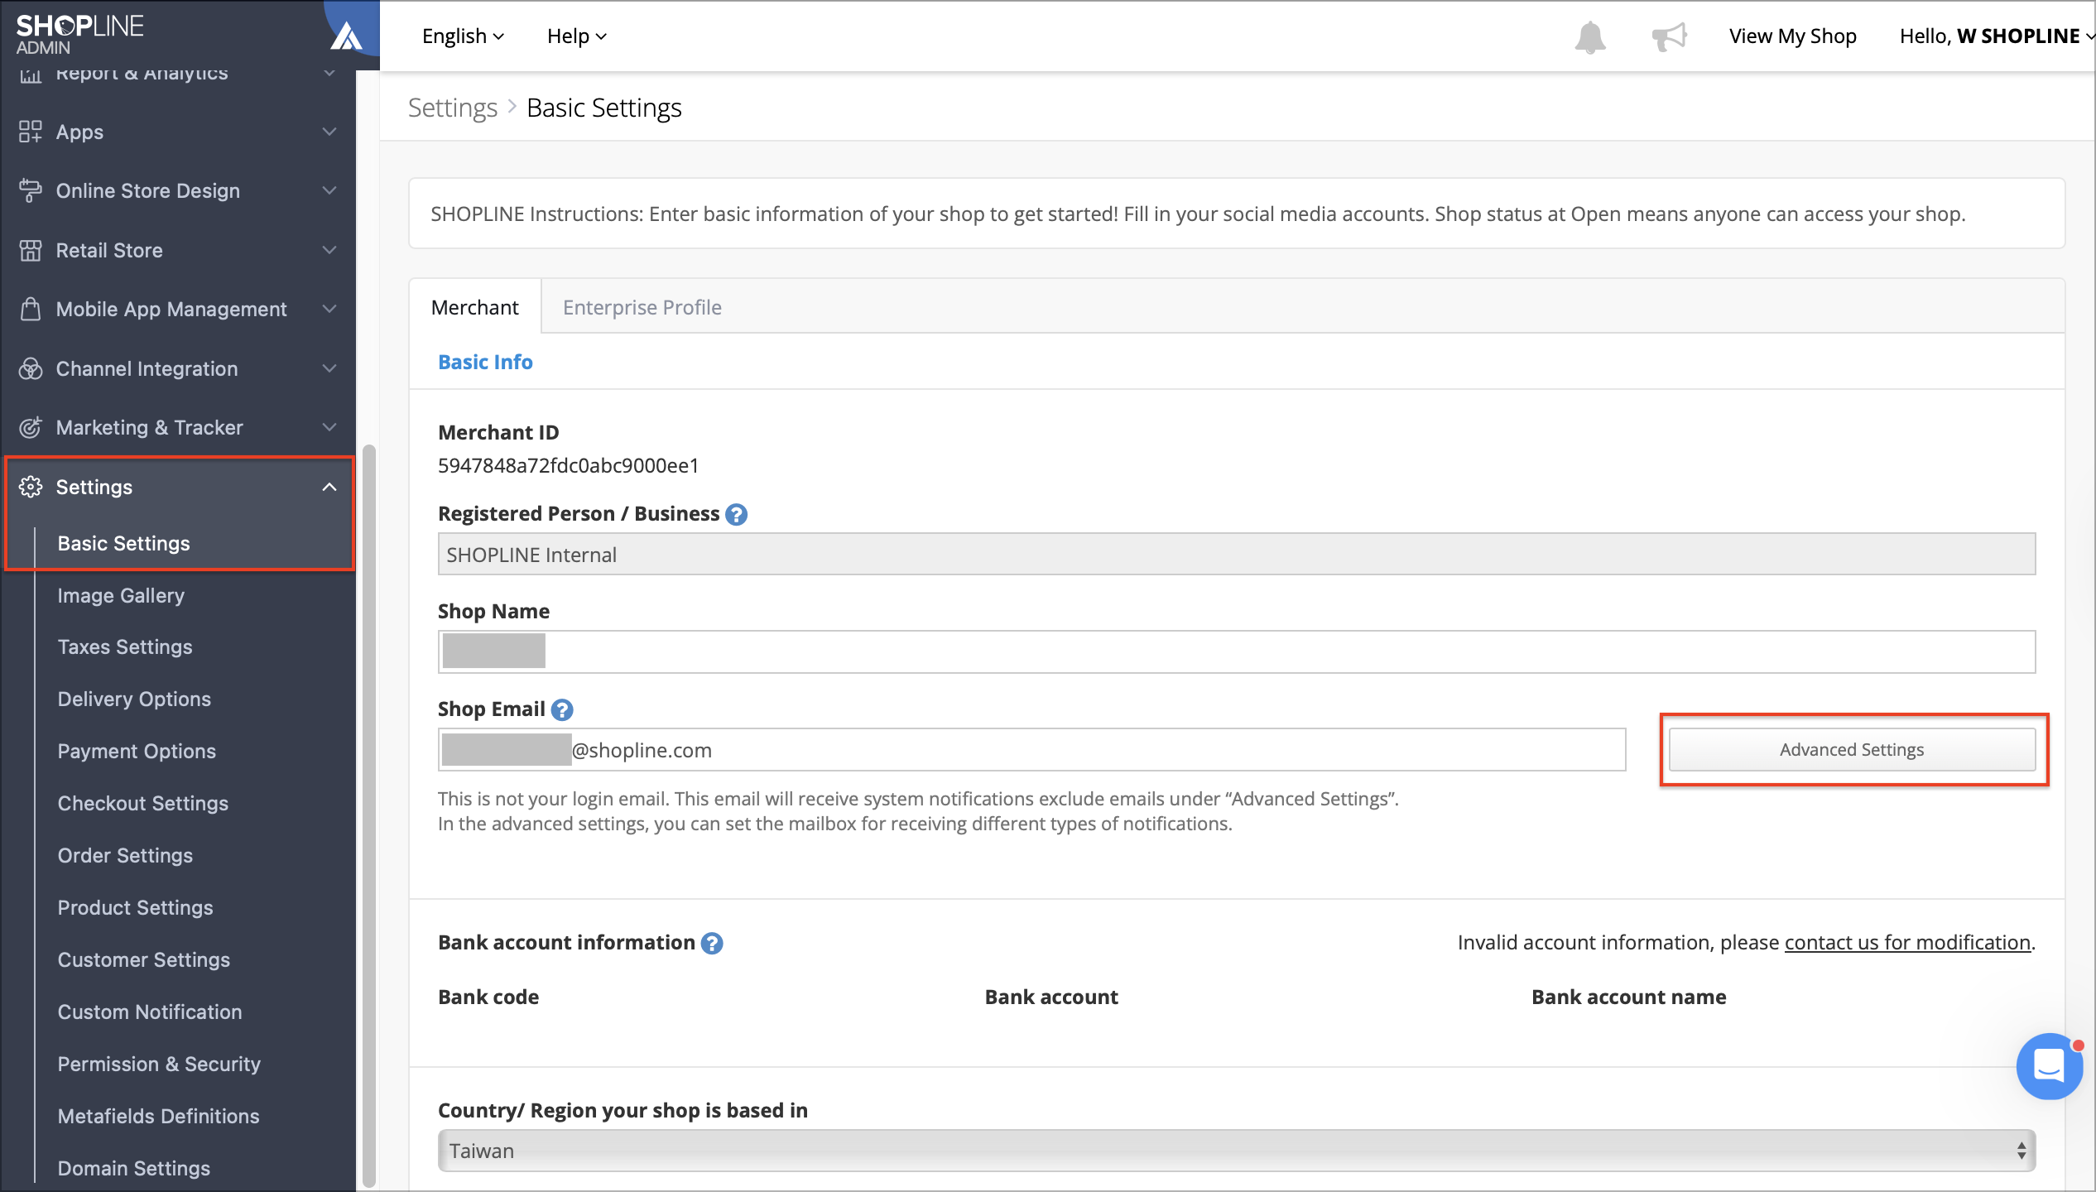Click the Settings breadcrumb link
The width and height of the screenshot is (2096, 1192).
453,108
